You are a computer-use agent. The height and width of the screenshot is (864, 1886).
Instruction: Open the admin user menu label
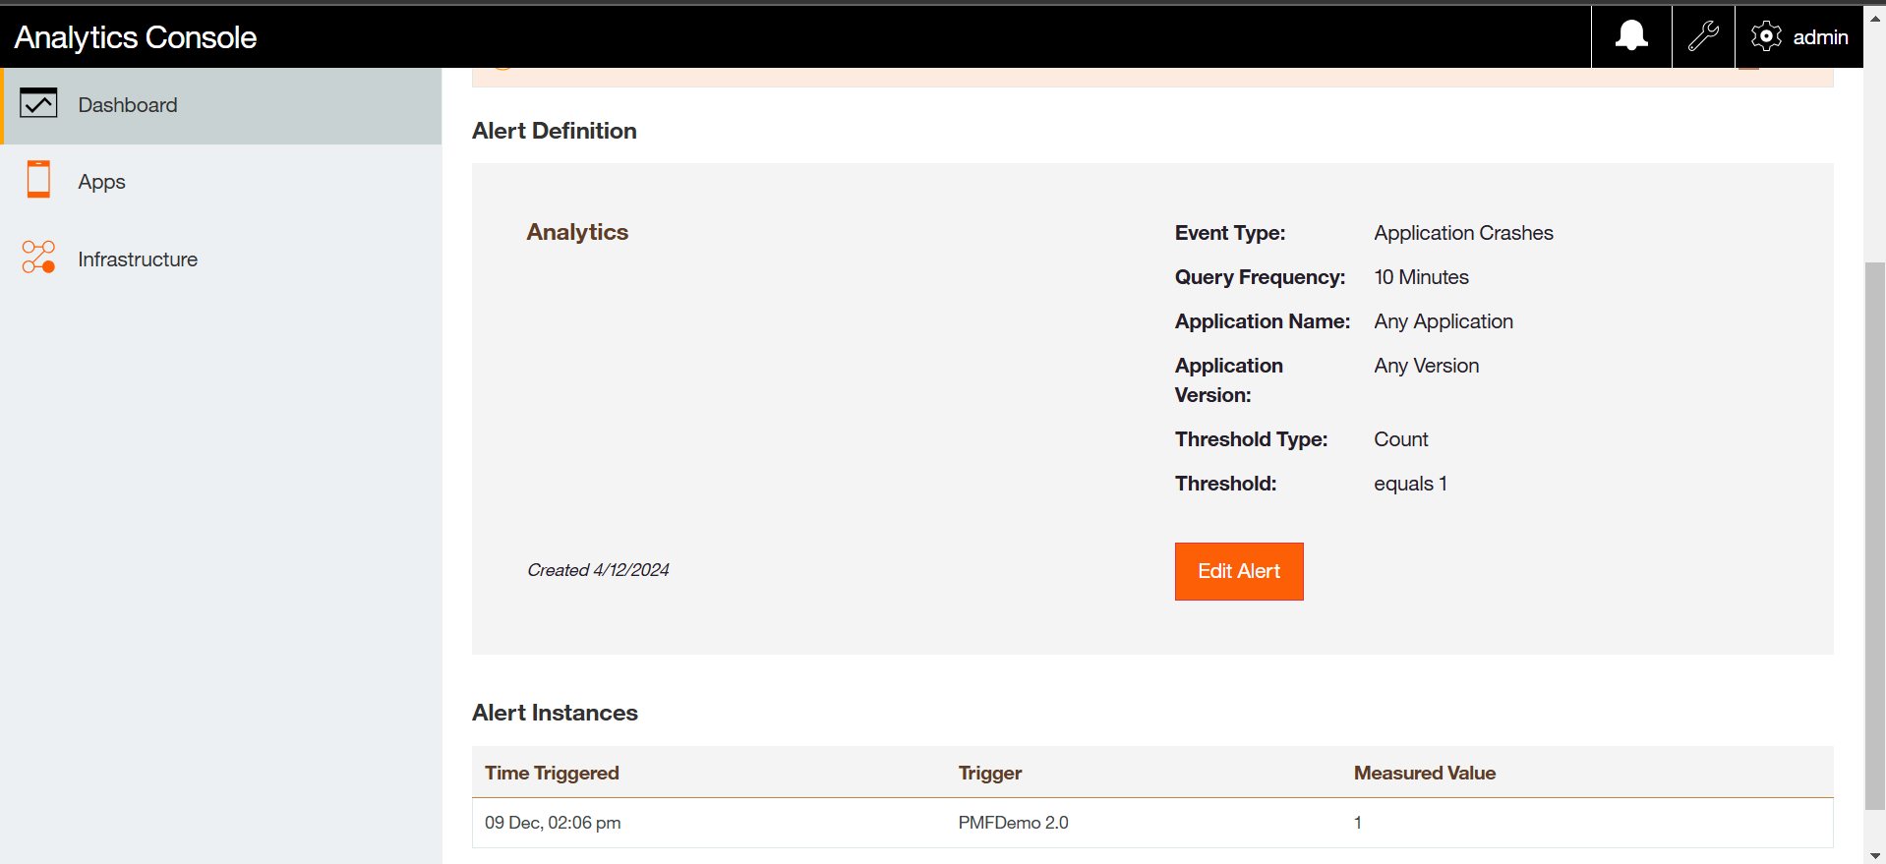(1820, 37)
